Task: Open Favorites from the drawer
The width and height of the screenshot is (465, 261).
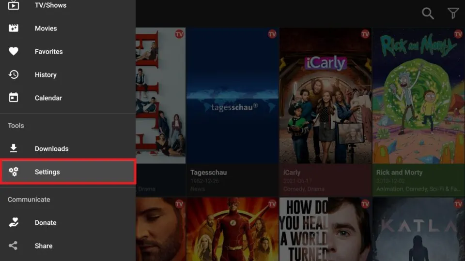Action: click(x=68, y=52)
